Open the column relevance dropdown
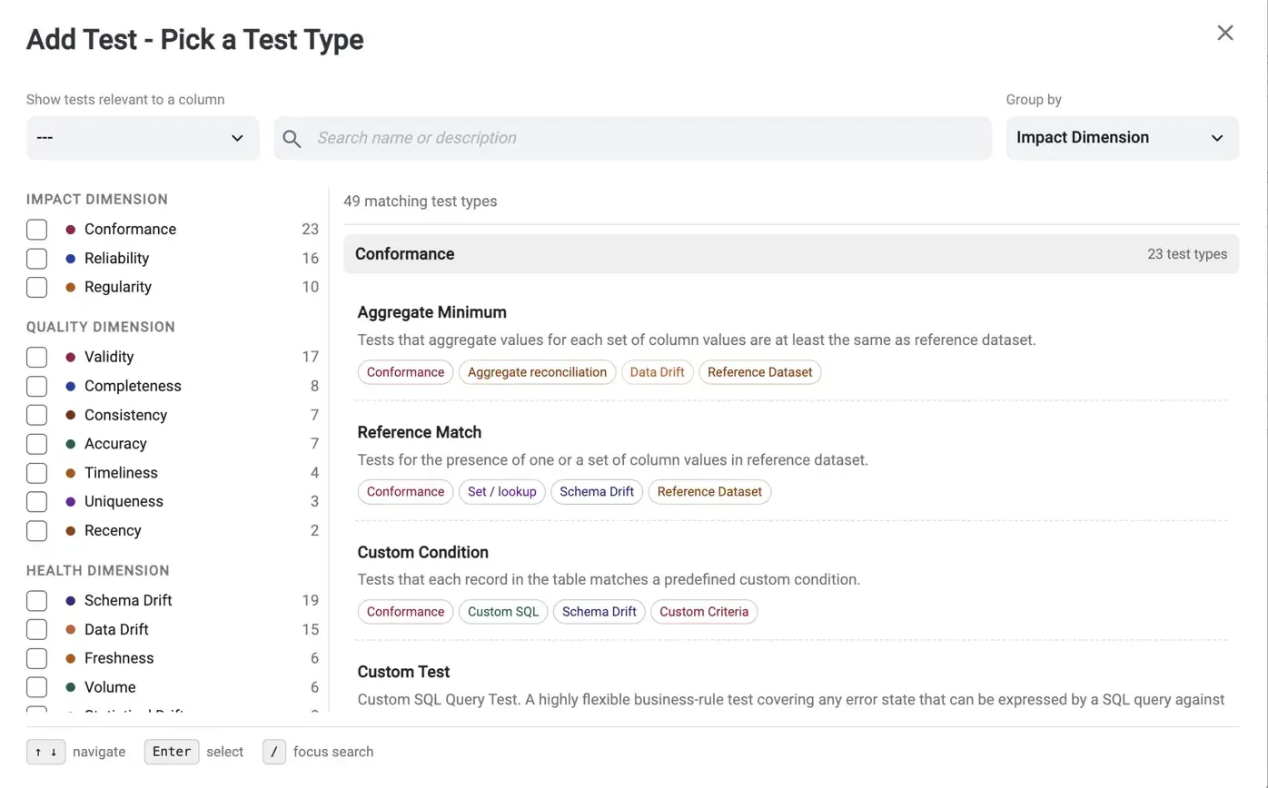The height and width of the screenshot is (788, 1268). pos(143,138)
